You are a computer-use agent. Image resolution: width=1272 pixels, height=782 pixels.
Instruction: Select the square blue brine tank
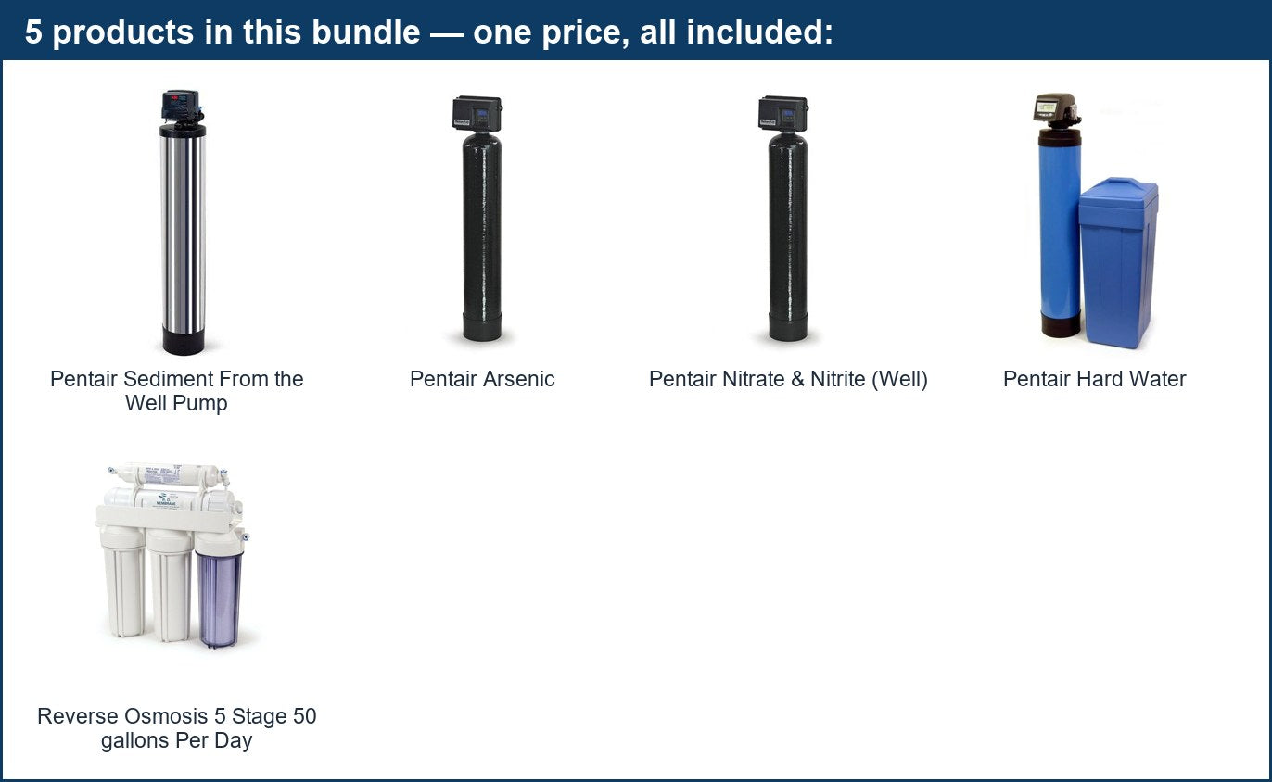[1118, 263]
